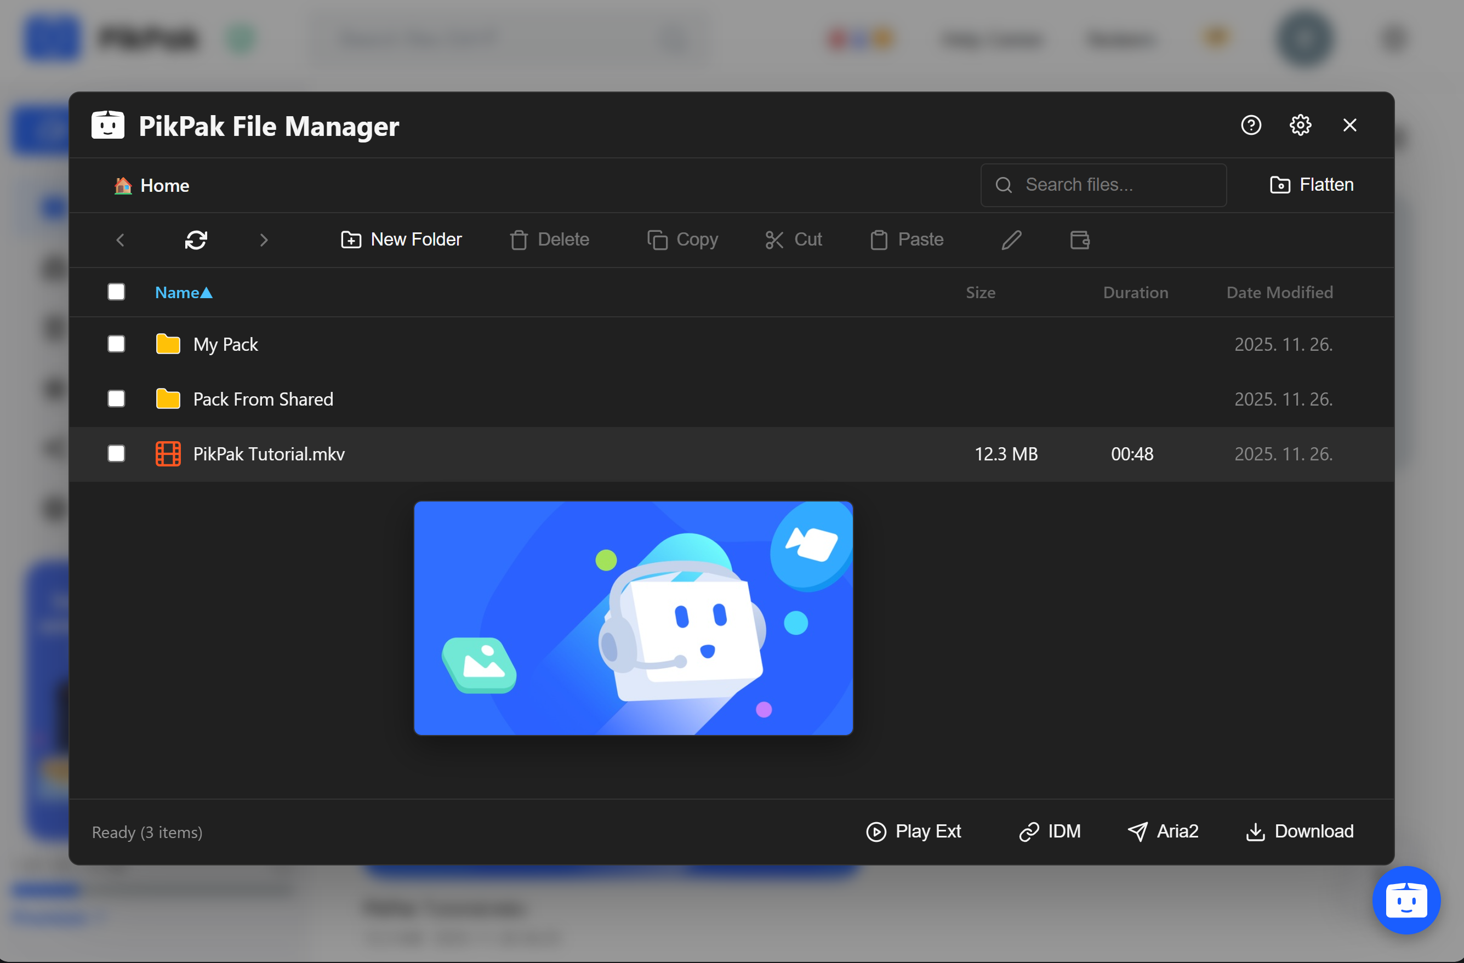Screen dimensions: 1464x963
Task: Click the toolbar icon right of the pencil
Action: [x=1080, y=240]
